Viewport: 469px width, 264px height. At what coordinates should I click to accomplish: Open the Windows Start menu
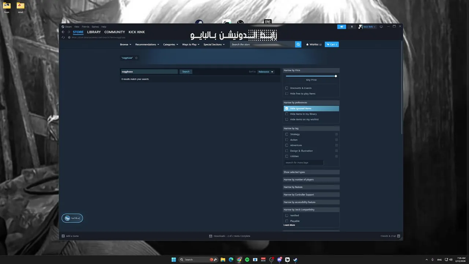tap(174, 260)
